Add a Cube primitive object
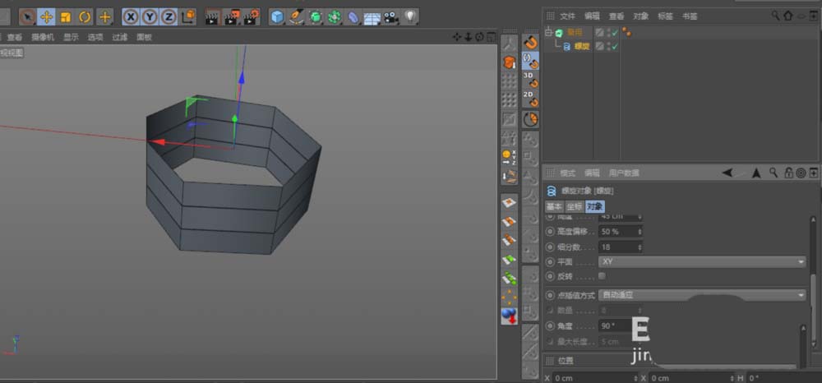Image resolution: width=822 pixels, height=383 pixels. (x=277, y=16)
